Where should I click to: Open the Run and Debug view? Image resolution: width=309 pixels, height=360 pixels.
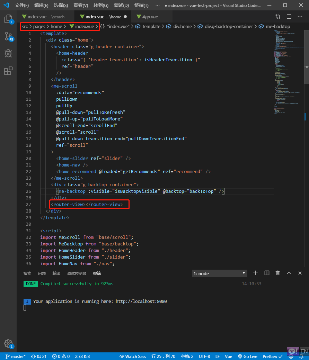click(8, 54)
